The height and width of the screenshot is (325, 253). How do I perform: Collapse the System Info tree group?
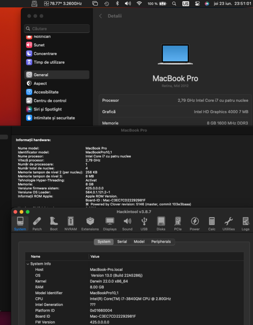click(28, 264)
